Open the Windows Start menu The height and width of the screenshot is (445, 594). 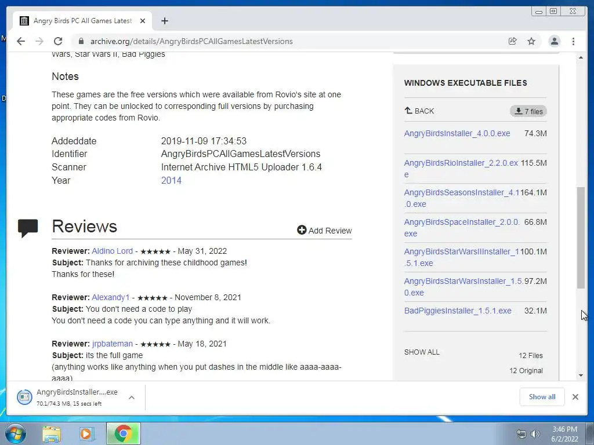15,433
